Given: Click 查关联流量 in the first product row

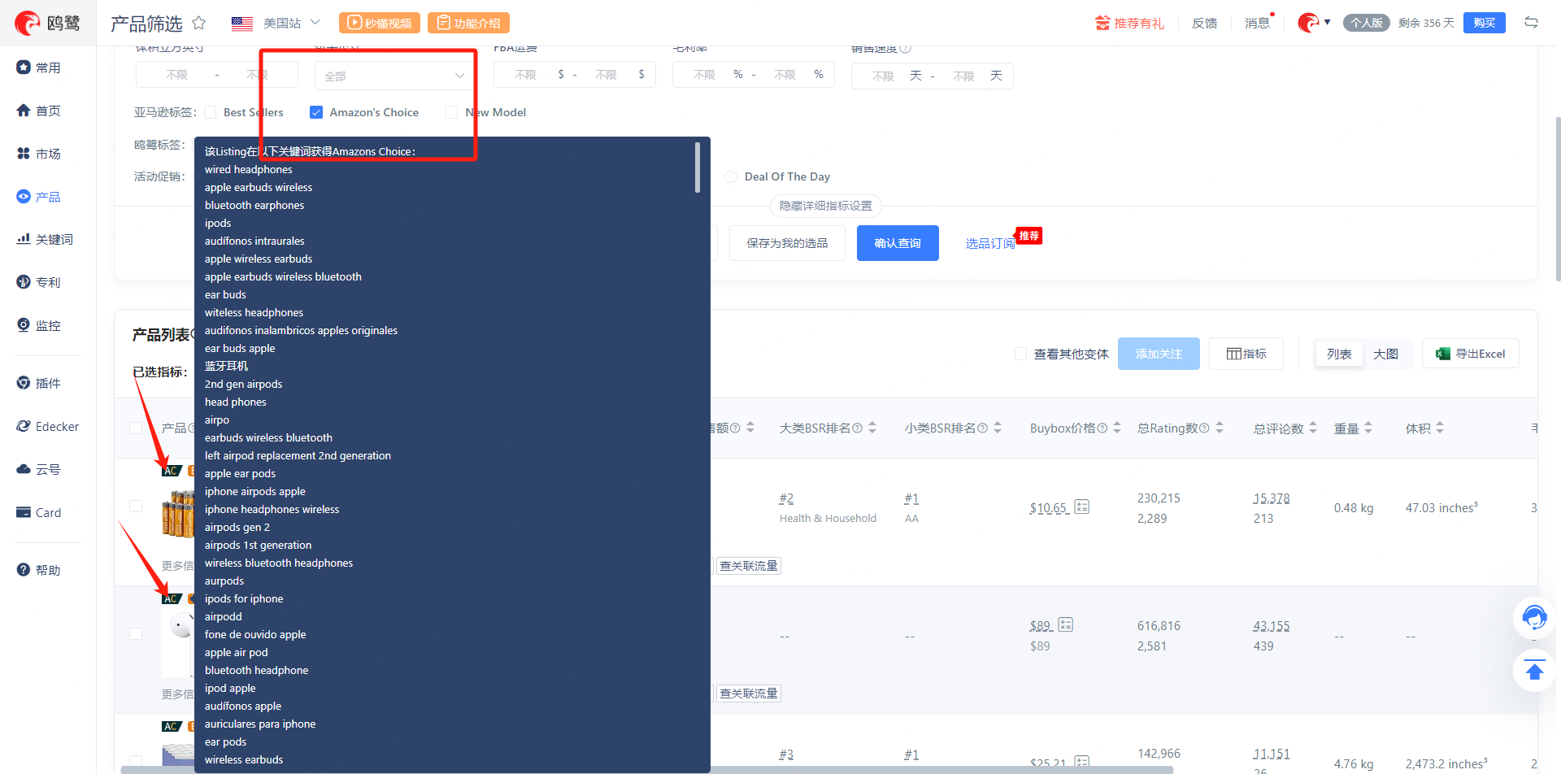Looking at the screenshot, I should click(749, 566).
